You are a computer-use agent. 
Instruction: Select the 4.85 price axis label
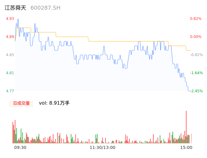pos(10,55)
